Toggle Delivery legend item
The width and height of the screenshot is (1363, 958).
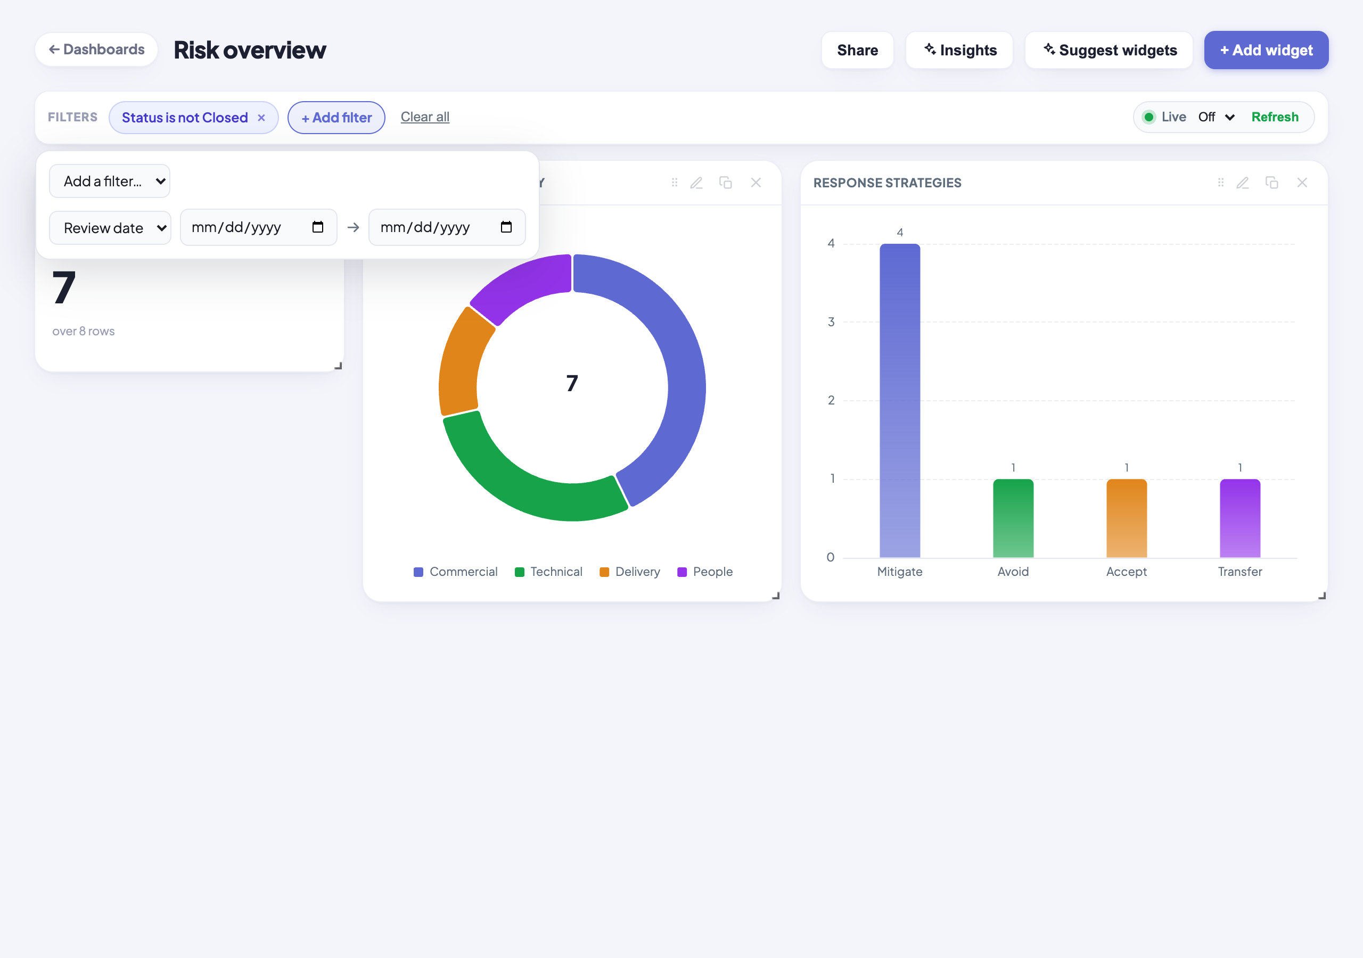click(x=629, y=572)
